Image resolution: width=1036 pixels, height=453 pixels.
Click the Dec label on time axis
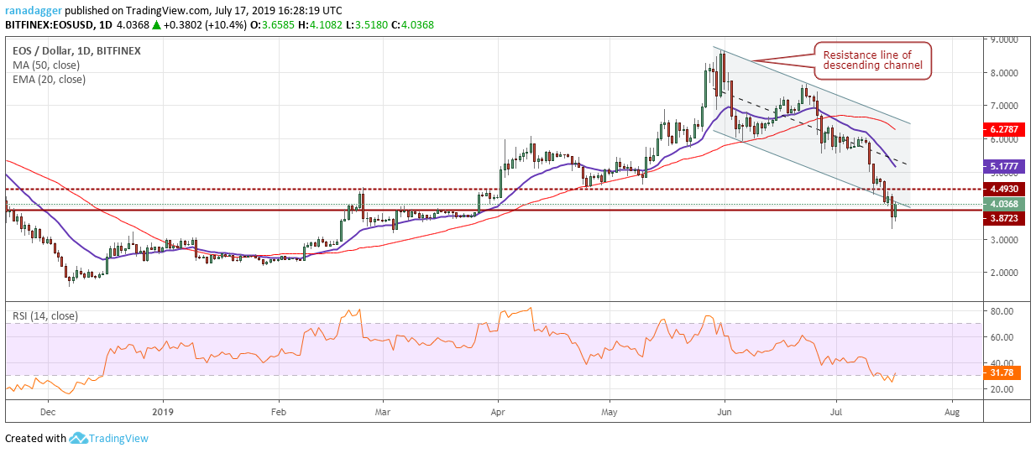(47, 413)
